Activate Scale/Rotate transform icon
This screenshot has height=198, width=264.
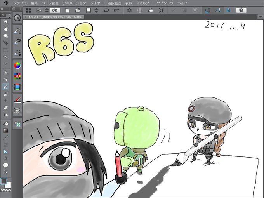click(x=161, y=10)
